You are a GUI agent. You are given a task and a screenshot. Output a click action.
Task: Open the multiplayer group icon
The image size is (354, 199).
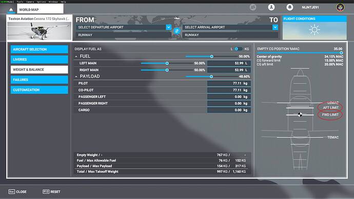(x=253, y=7)
